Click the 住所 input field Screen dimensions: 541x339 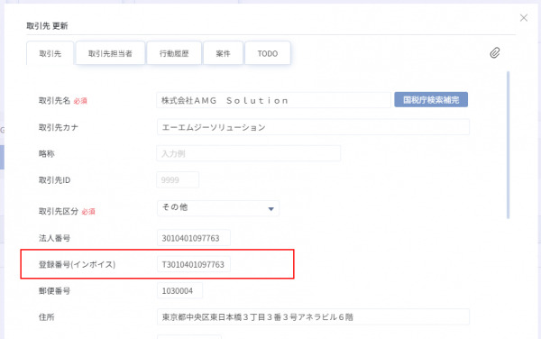tap(313, 317)
